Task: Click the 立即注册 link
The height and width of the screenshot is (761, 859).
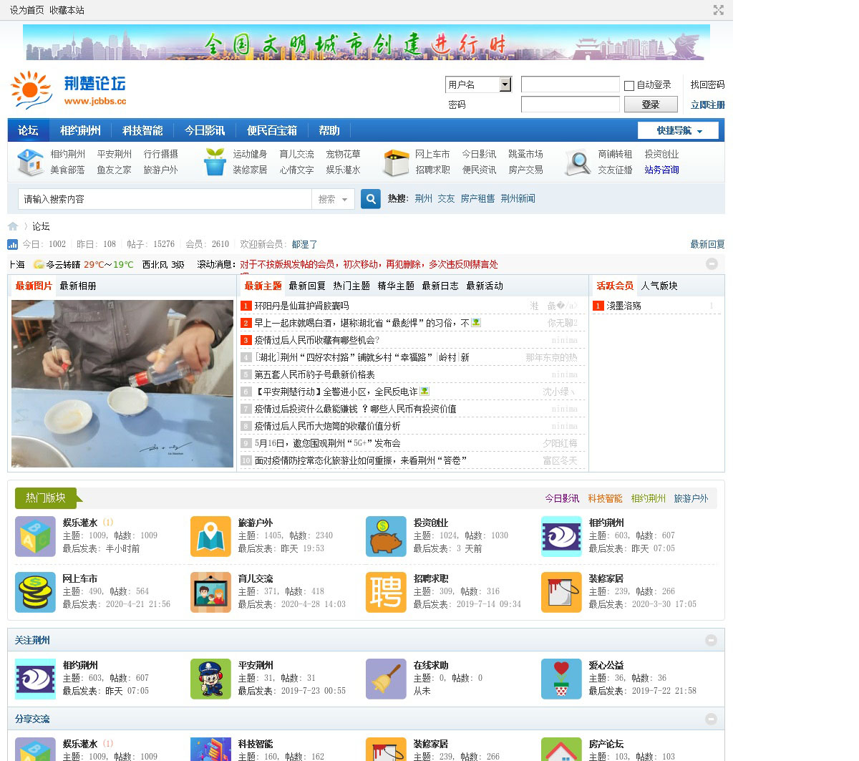Action: pyautogui.click(x=707, y=105)
